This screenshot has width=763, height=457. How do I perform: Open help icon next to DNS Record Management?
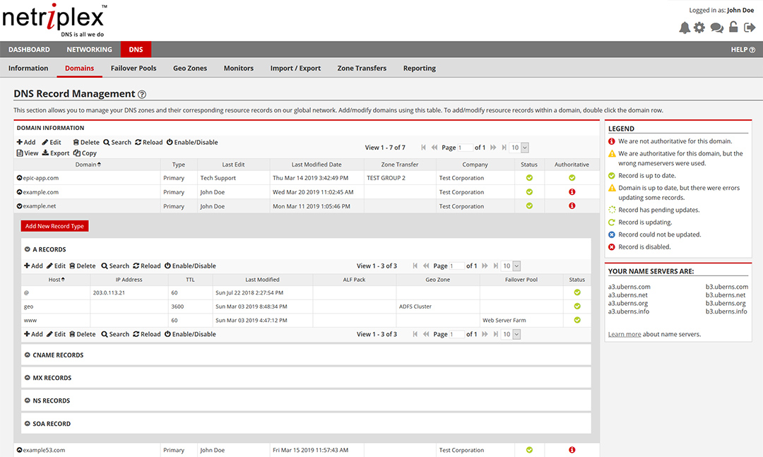click(x=142, y=95)
